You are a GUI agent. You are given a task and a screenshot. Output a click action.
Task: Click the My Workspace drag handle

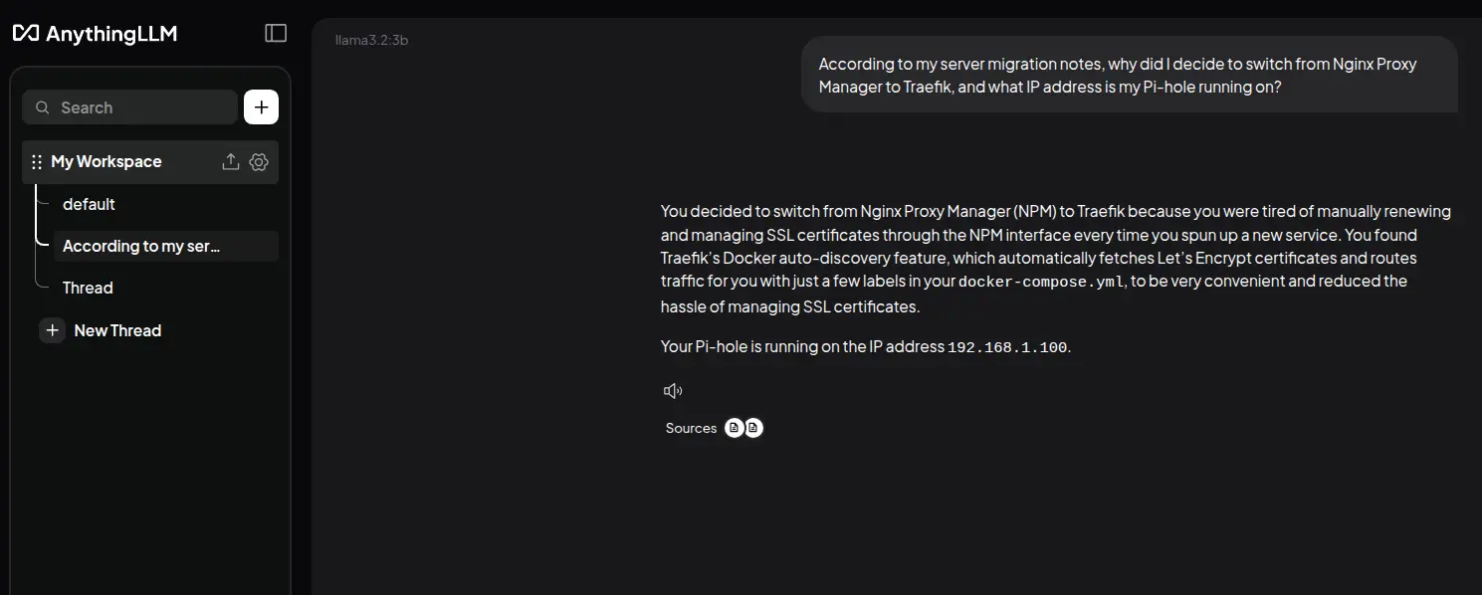(x=37, y=161)
